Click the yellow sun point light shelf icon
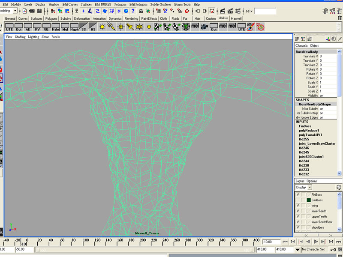 (102, 27)
